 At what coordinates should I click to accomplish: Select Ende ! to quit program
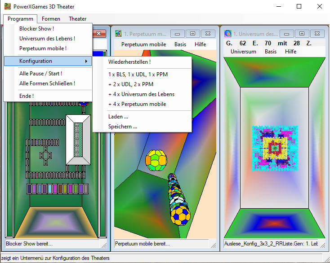(48, 96)
